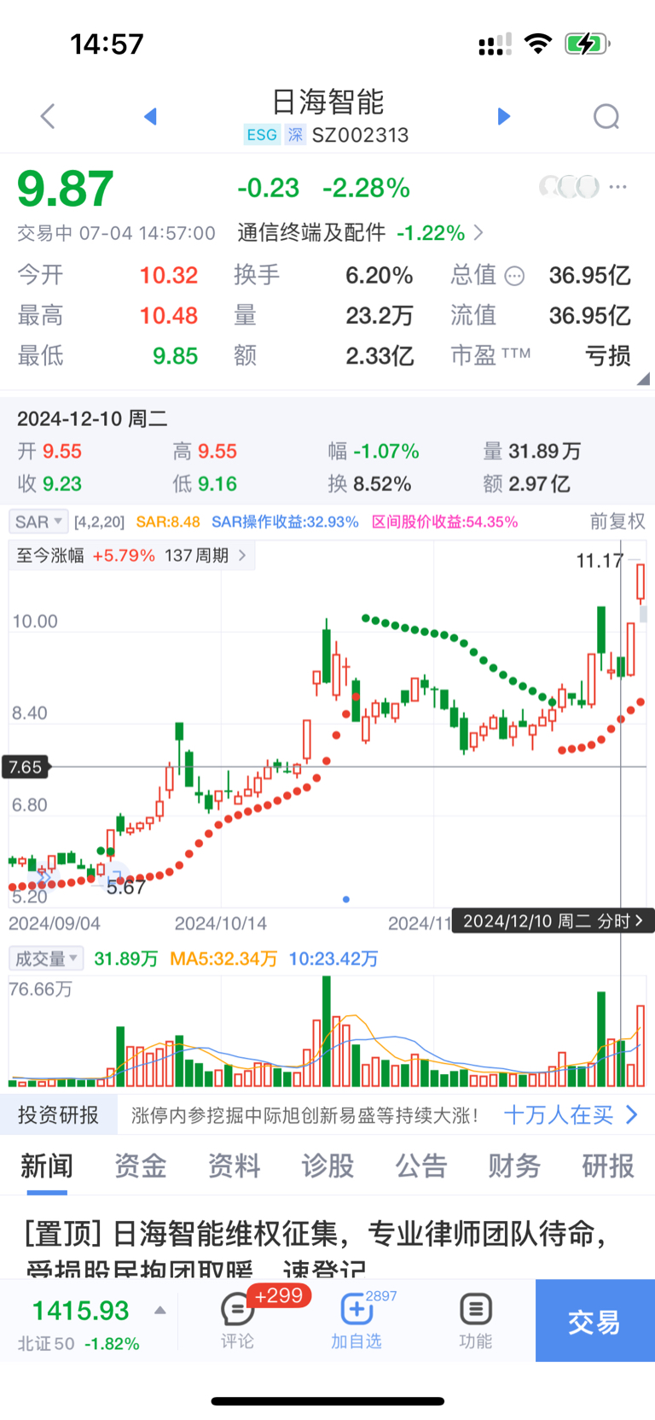
Task: Open the three-dot more menu
Action: tap(618, 186)
